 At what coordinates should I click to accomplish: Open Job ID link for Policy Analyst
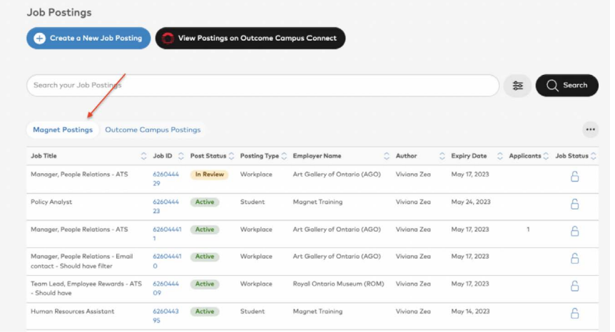(166, 207)
